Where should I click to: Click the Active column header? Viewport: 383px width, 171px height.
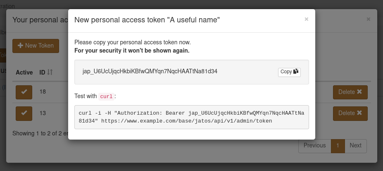pyautogui.click(x=24, y=72)
